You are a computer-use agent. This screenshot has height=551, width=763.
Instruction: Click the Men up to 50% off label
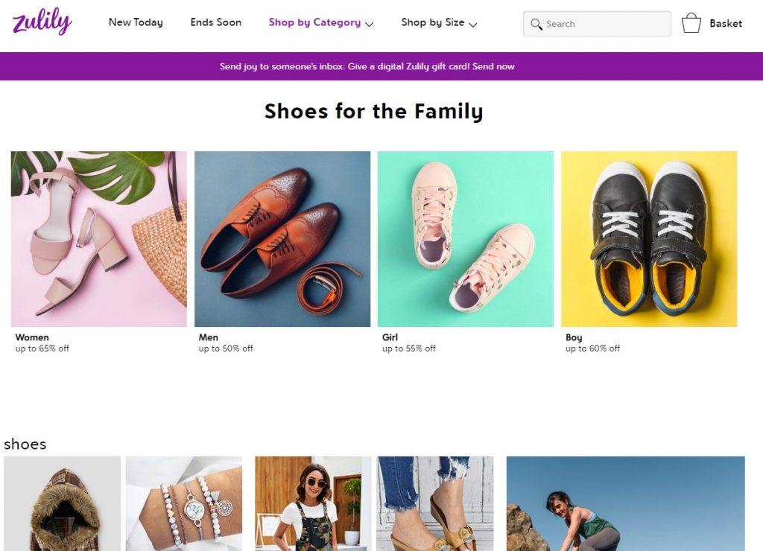pos(226,343)
